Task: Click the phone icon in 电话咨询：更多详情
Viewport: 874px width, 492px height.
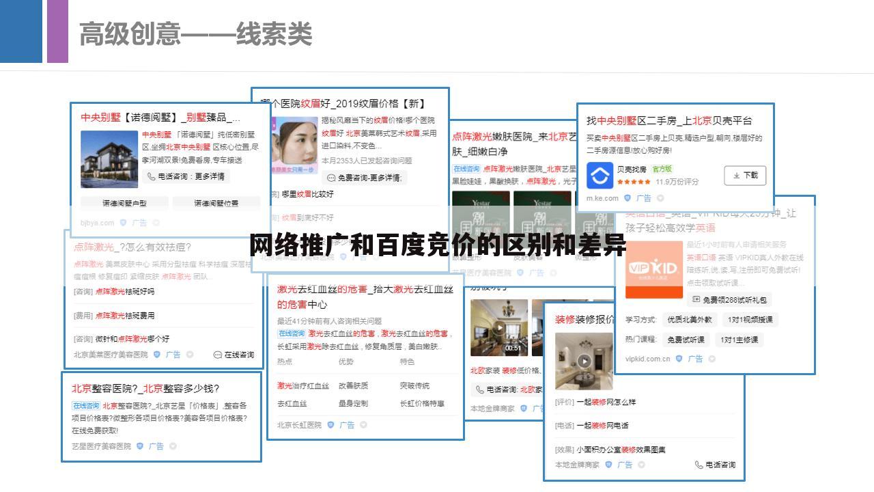Action: [151, 176]
